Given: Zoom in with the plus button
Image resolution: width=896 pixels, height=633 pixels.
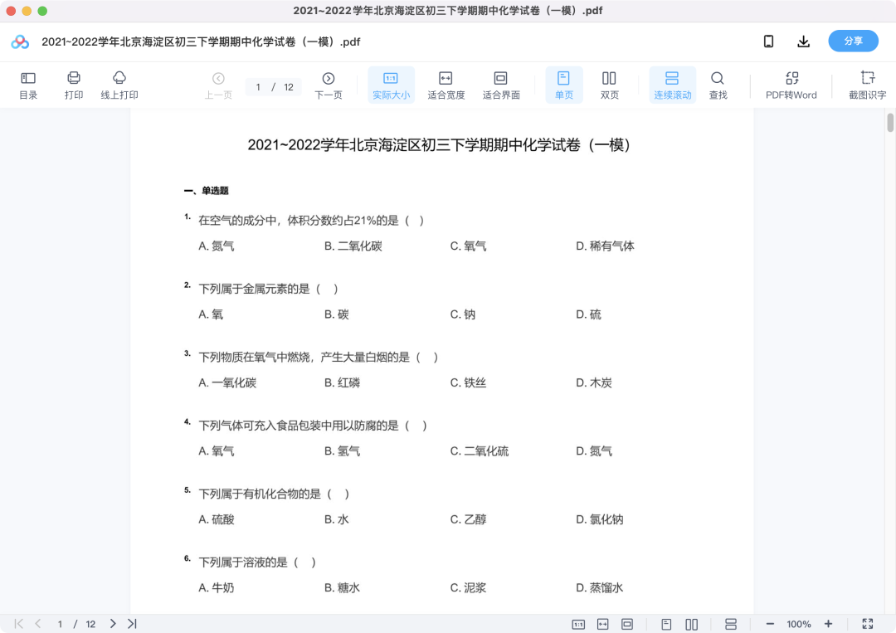Looking at the screenshot, I should click(x=828, y=624).
